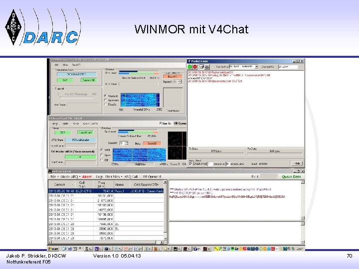359x269 pixels.
Task: Click the contact list scroll-up arrow
Action: (166, 182)
